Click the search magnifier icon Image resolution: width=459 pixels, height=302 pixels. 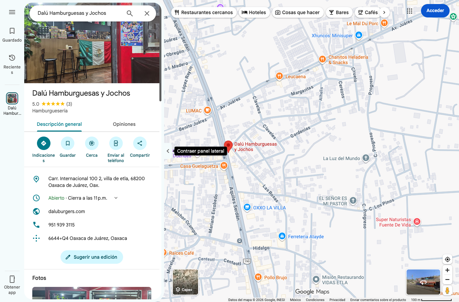point(130,13)
